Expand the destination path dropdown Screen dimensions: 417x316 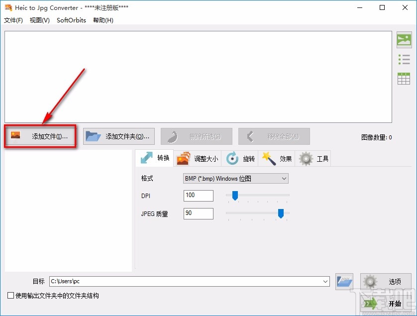325,281
